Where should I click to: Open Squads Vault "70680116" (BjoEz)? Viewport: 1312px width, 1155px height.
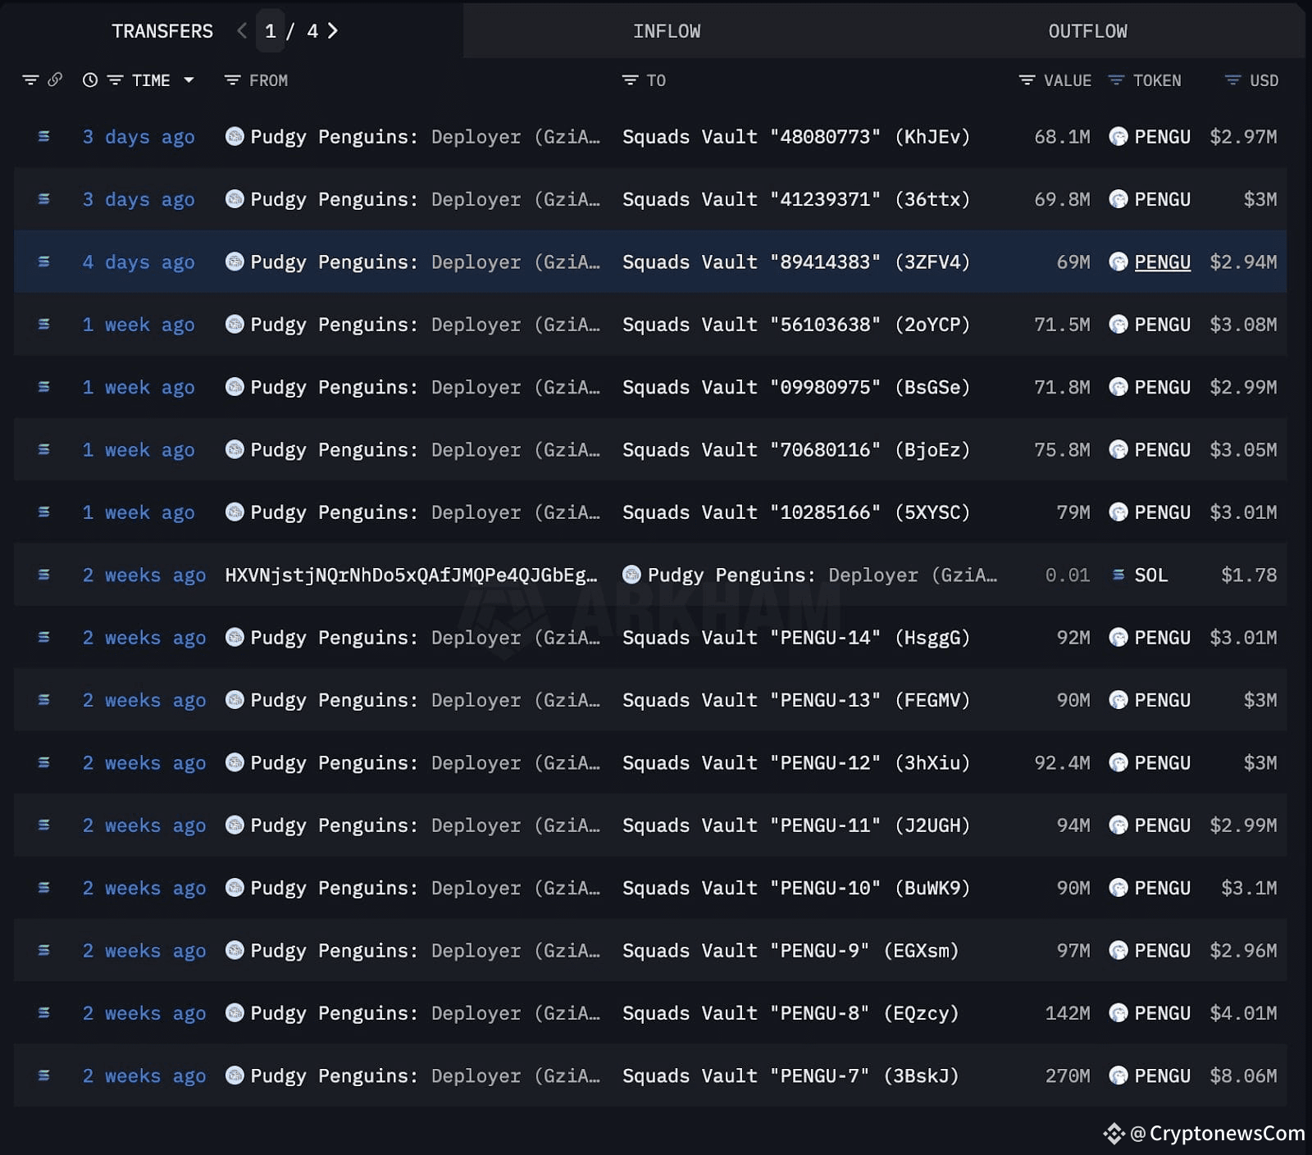[x=796, y=450]
